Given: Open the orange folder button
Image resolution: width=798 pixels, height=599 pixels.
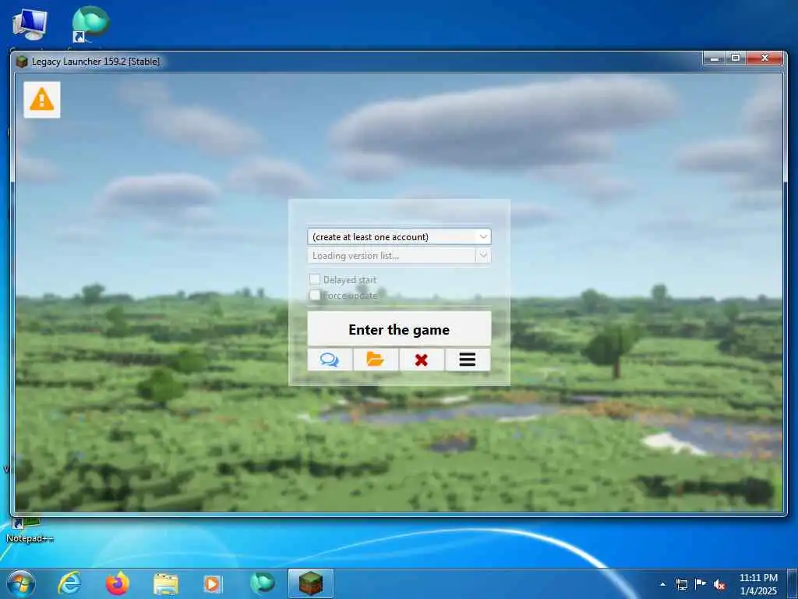Looking at the screenshot, I should [376, 360].
